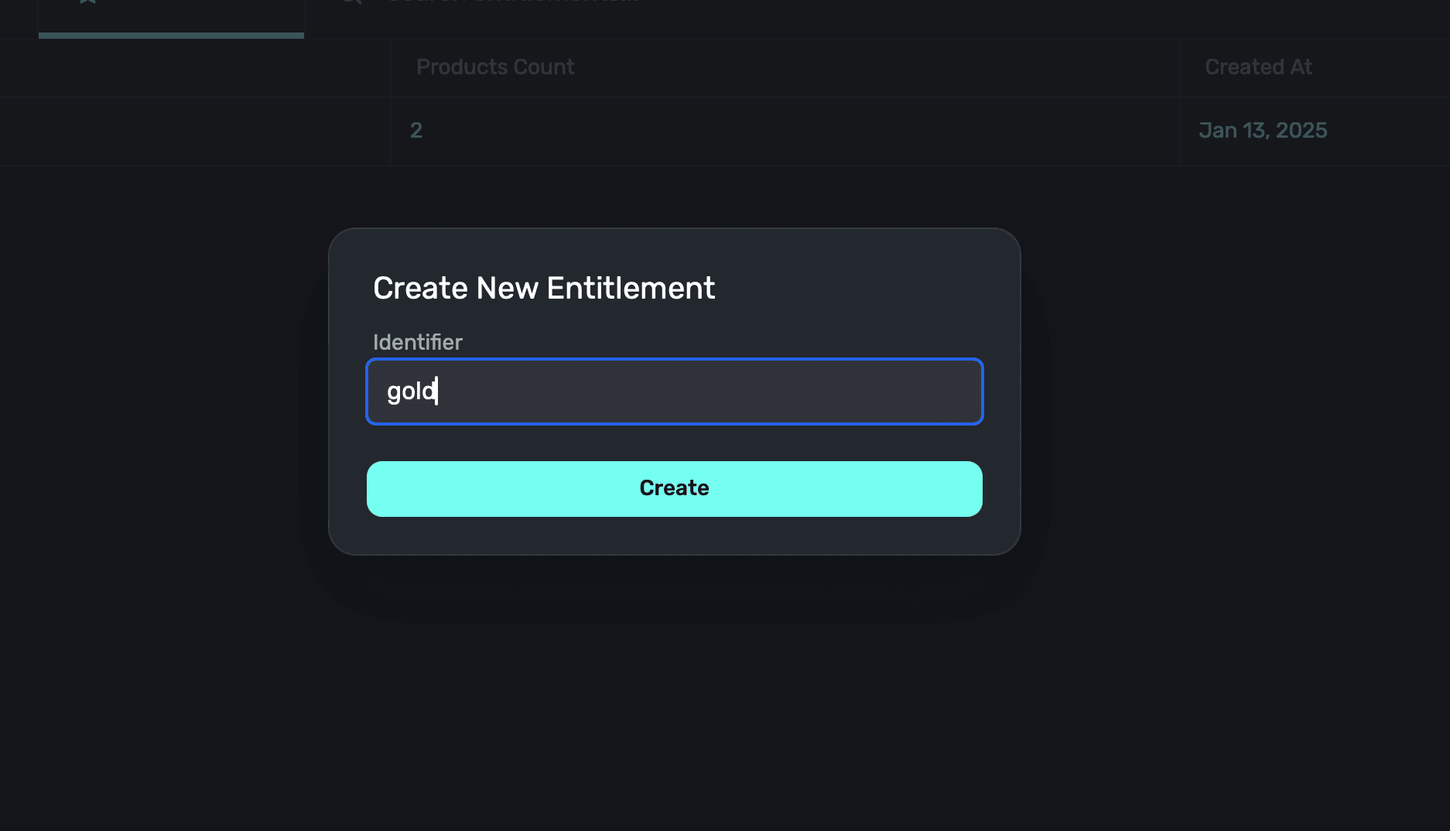Viewport: 1450px width, 831px height.
Task: Click the Create button
Action: tap(674, 488)
